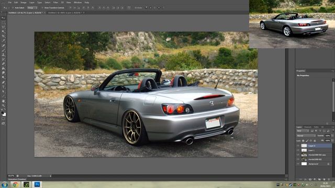Image resolution: width=335 pixels, height=188 pixels.
Task: Switch to the Channels tab
Action: click(308, 127)
